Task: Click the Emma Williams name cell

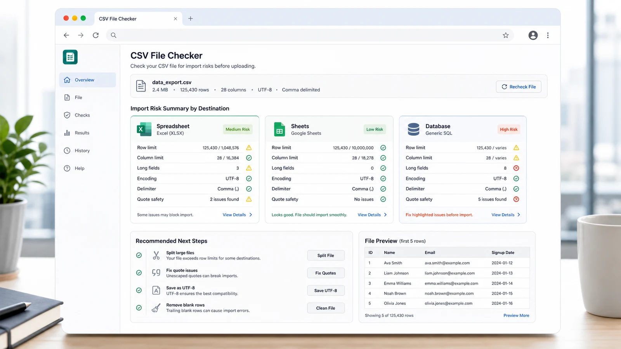Action: pos(397,283)
